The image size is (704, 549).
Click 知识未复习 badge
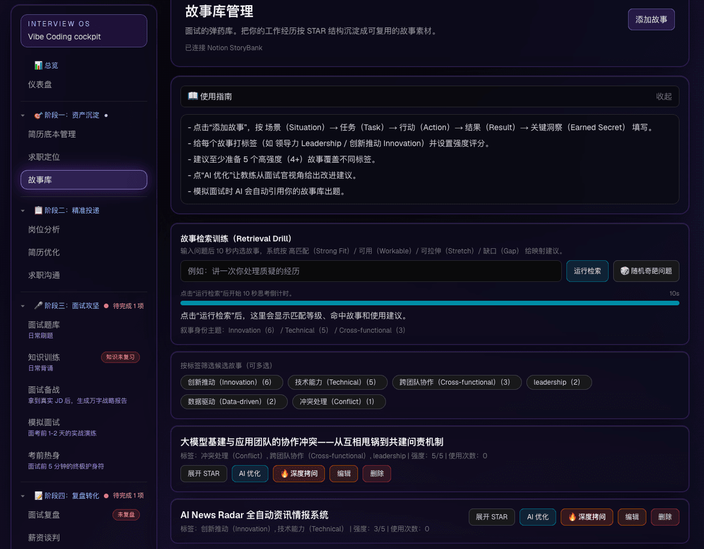120,357
